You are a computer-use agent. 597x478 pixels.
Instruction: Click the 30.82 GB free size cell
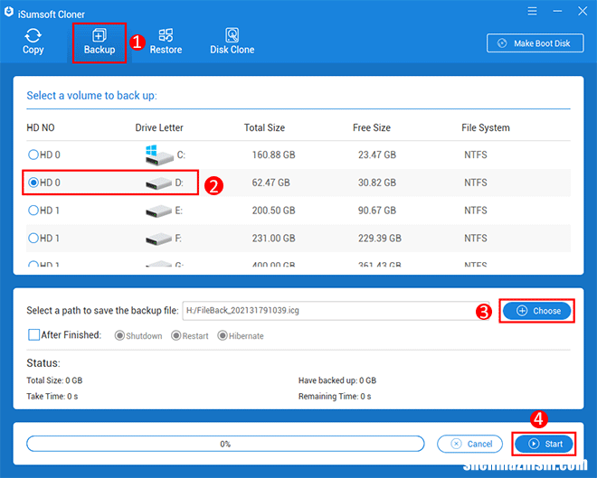point(377,183)
